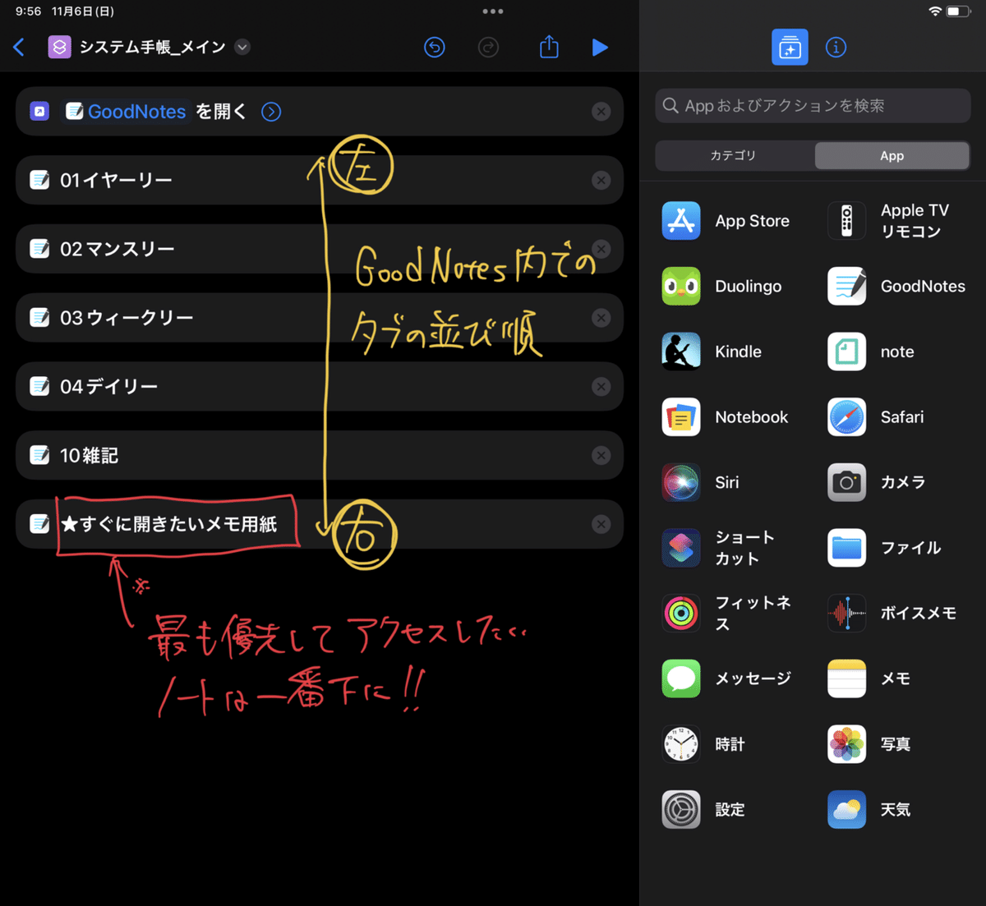Remove the 04デイリー action
This screenshot has width=986, height=906.
coord(601,387)
